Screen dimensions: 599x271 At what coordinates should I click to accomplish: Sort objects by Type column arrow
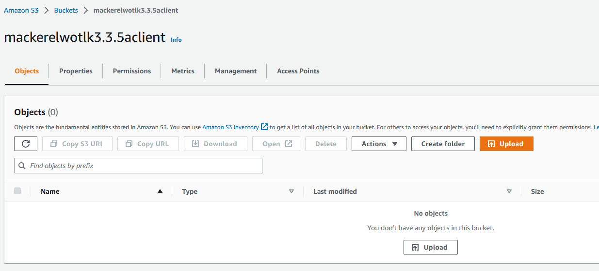(x=291, y=192)
